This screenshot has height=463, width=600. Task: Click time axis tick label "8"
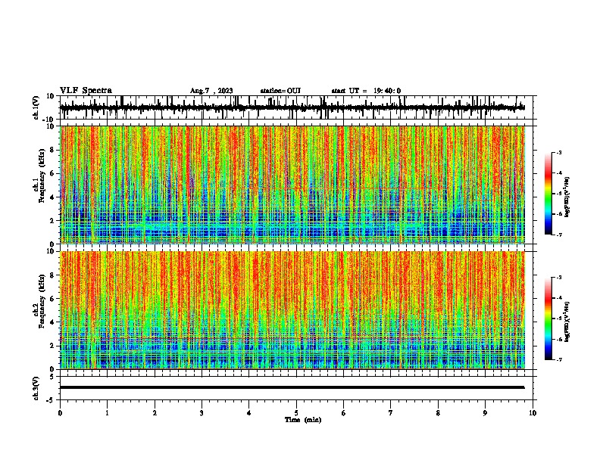438,413
